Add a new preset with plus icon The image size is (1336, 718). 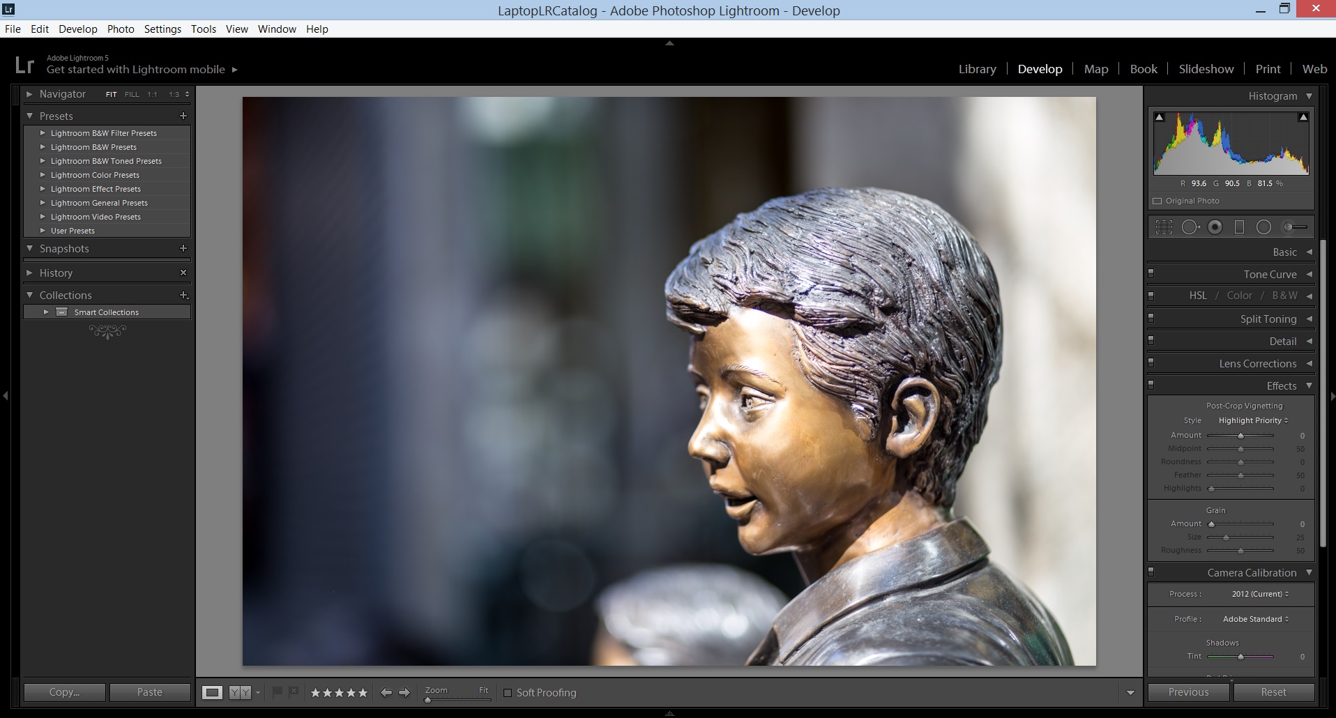[x=183, y=116]
